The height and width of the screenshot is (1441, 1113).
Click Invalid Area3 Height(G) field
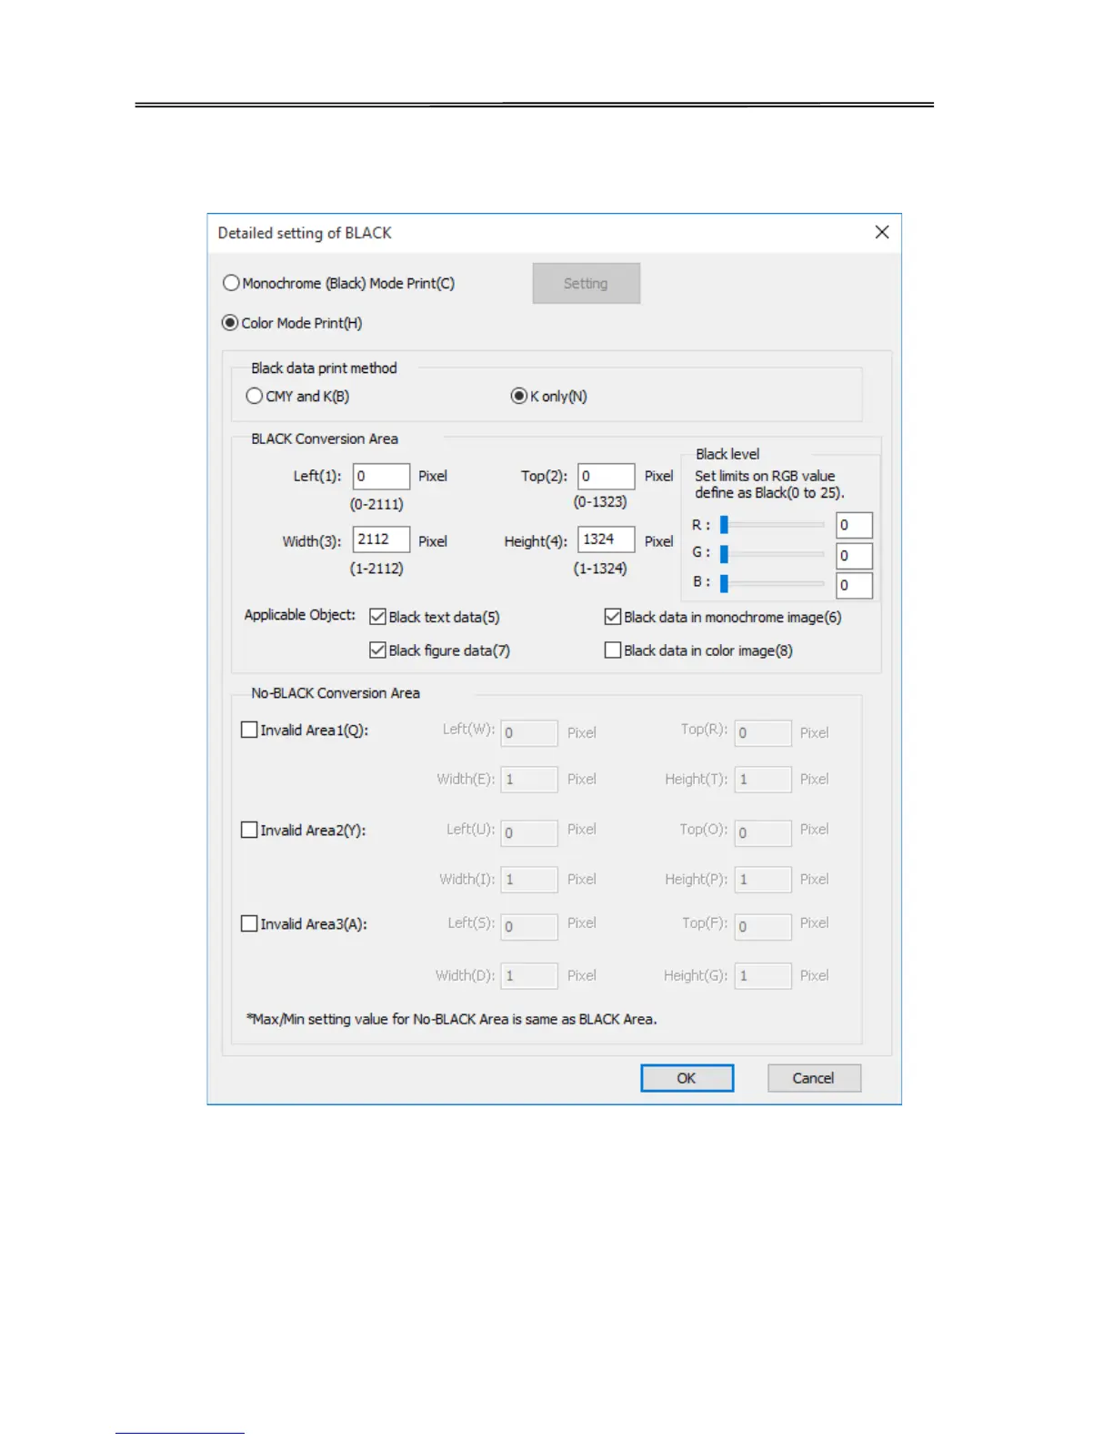pyautogui.click(x=763, y=975)
